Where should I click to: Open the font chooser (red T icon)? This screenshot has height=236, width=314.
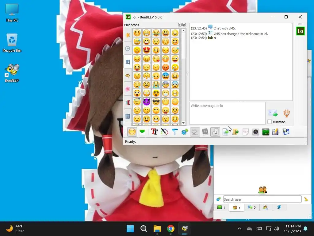point(155,132)
